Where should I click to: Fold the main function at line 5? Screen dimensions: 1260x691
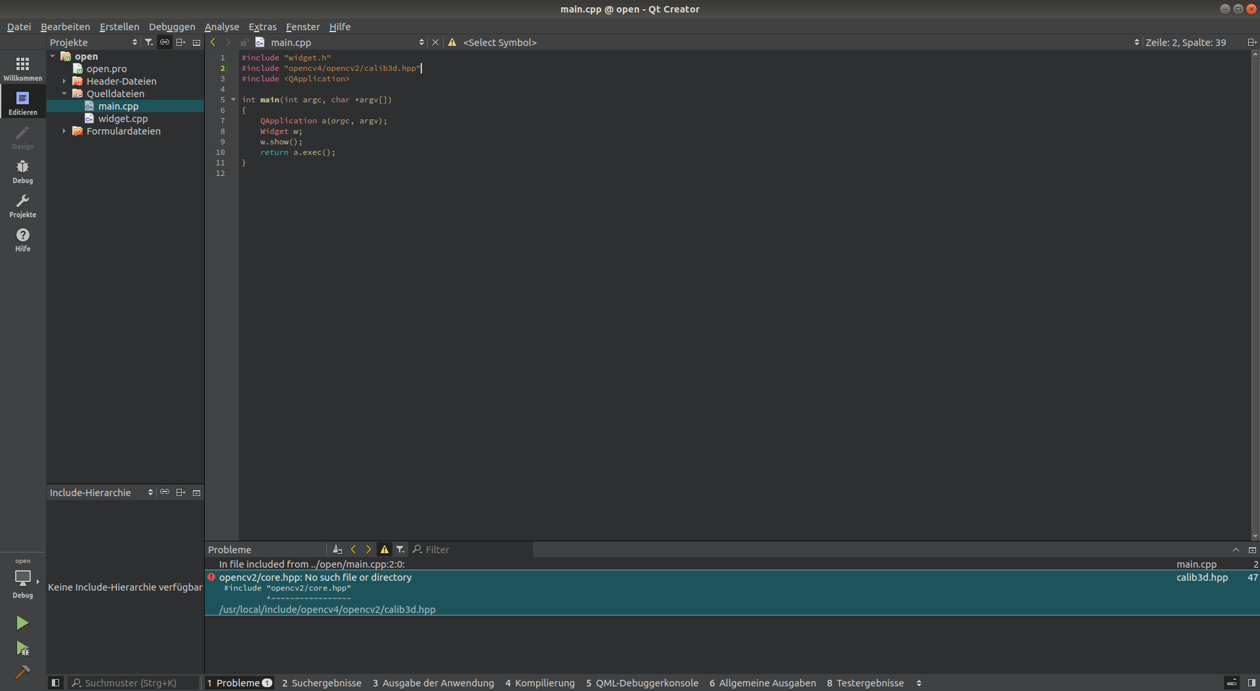[233, 100]
